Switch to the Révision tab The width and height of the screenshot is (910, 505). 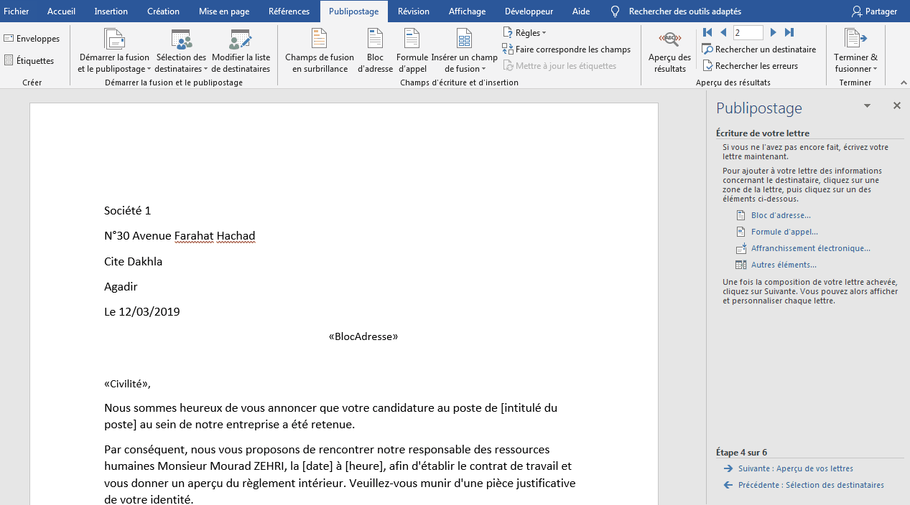(414, 11)
